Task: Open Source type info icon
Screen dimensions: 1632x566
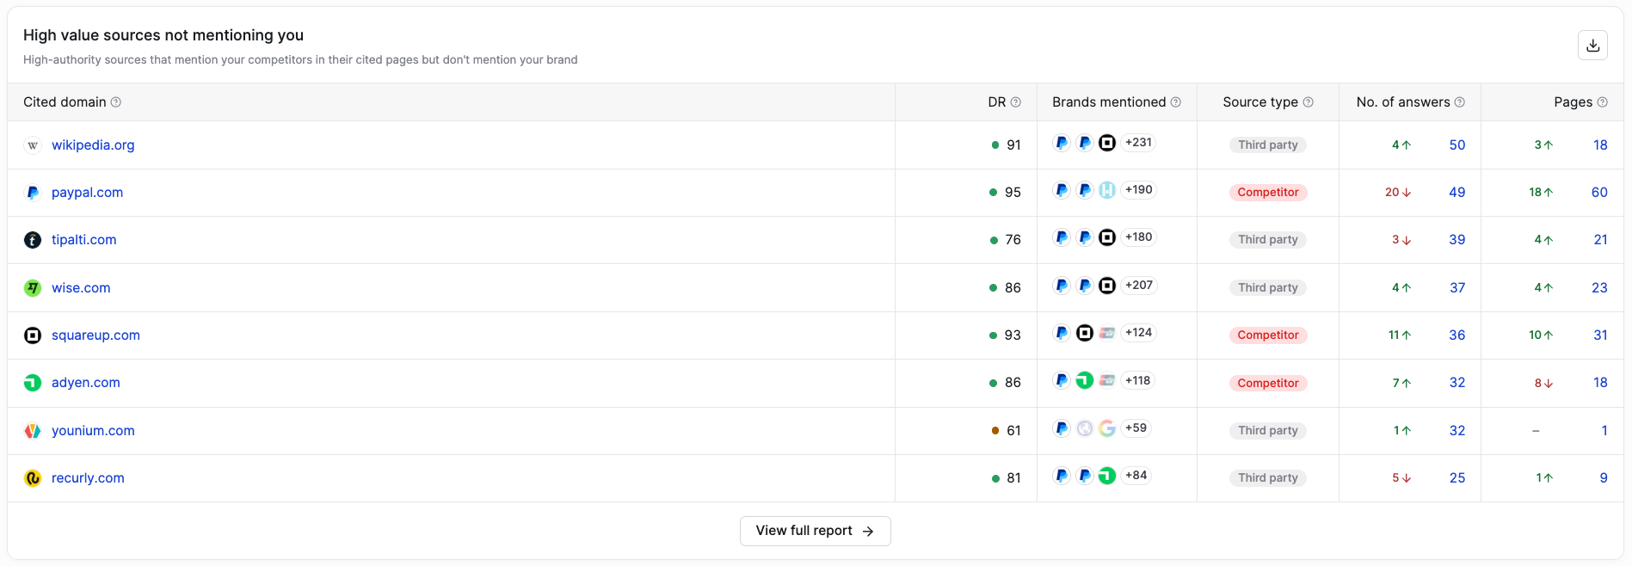Action: [x=1309, y=102]
